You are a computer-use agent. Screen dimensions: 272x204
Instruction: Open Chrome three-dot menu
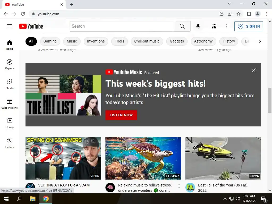click(x=266, y=14)
